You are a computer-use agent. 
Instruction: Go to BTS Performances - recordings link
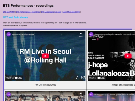(x=28, y=12)
